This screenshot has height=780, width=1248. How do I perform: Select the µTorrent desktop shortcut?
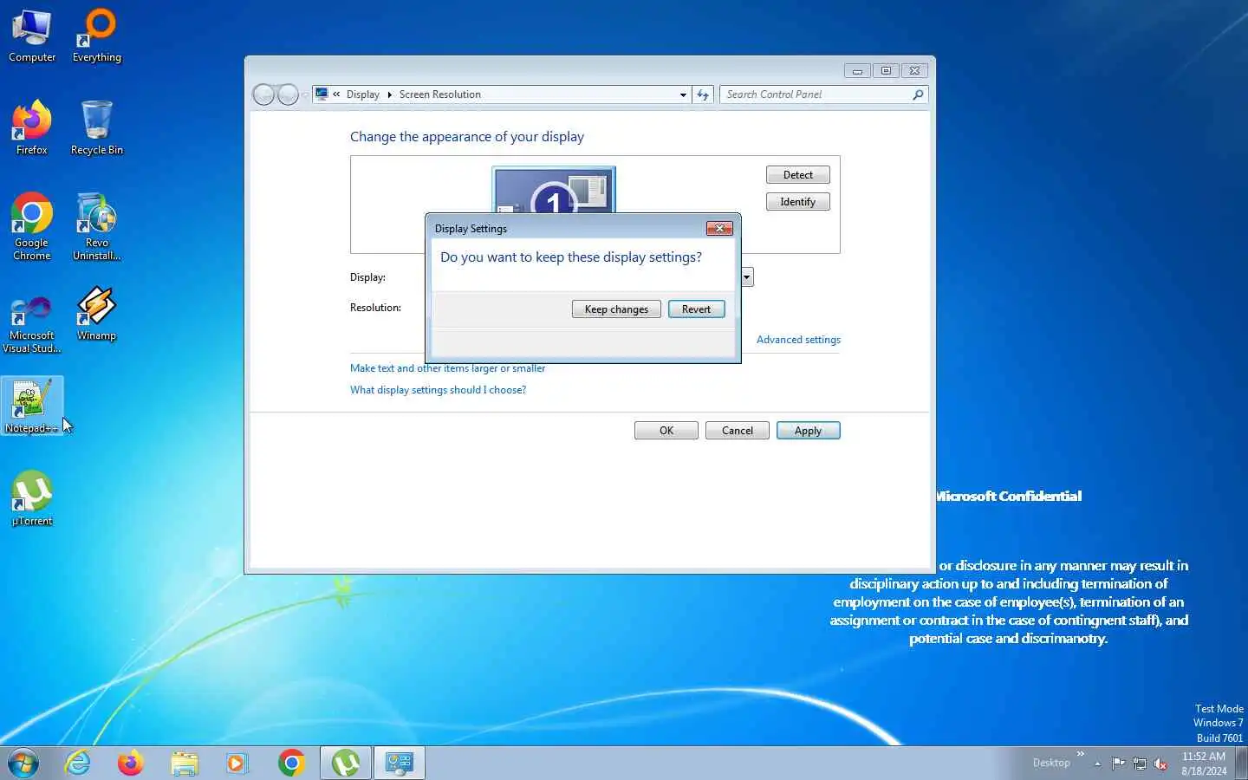32,498
